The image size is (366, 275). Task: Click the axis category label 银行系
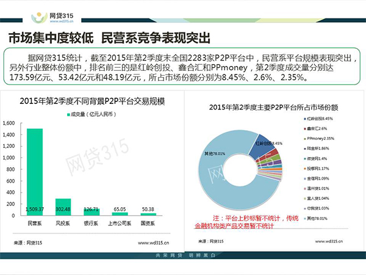(91, 223)
